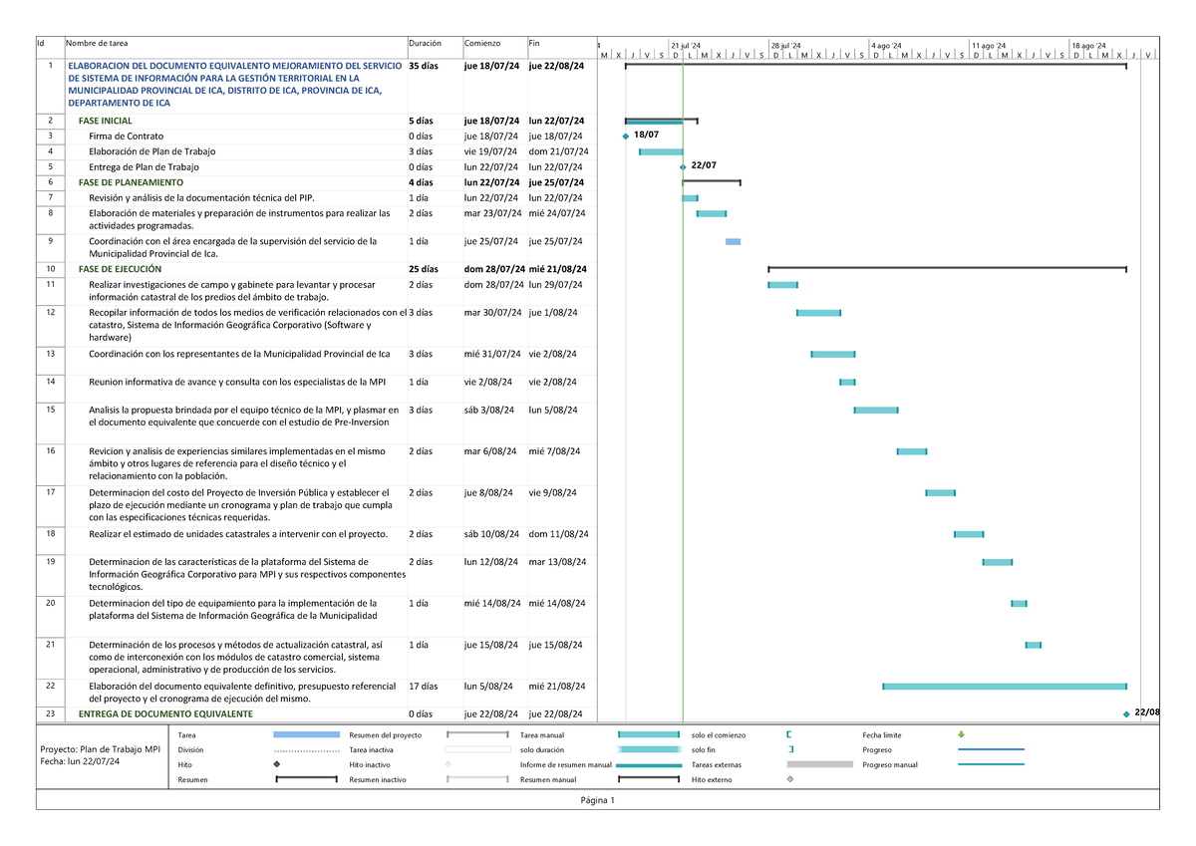Select the Gantt bar for Elaboración de Plan de Trabajo
The width and height of the screenshot is (1196, 846).
[x=661, y=151]
